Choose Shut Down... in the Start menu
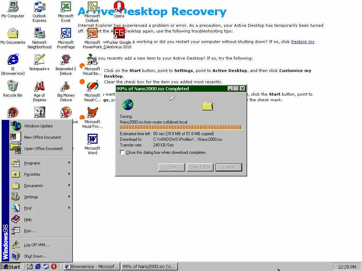This screenshot has width=362, height=271. (41, 256)
